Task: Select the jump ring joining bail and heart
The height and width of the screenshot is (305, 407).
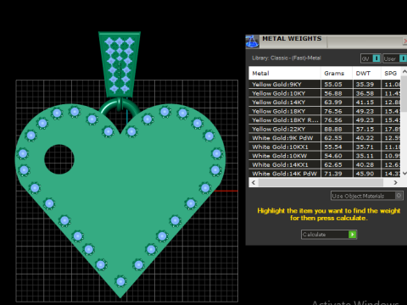Action: (120, 107)
